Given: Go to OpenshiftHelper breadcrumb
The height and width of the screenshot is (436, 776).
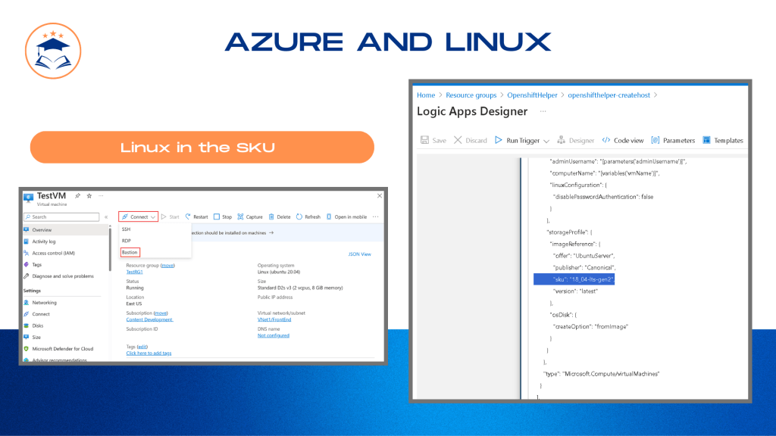Looking at the screenshot, I should [532, 95].
